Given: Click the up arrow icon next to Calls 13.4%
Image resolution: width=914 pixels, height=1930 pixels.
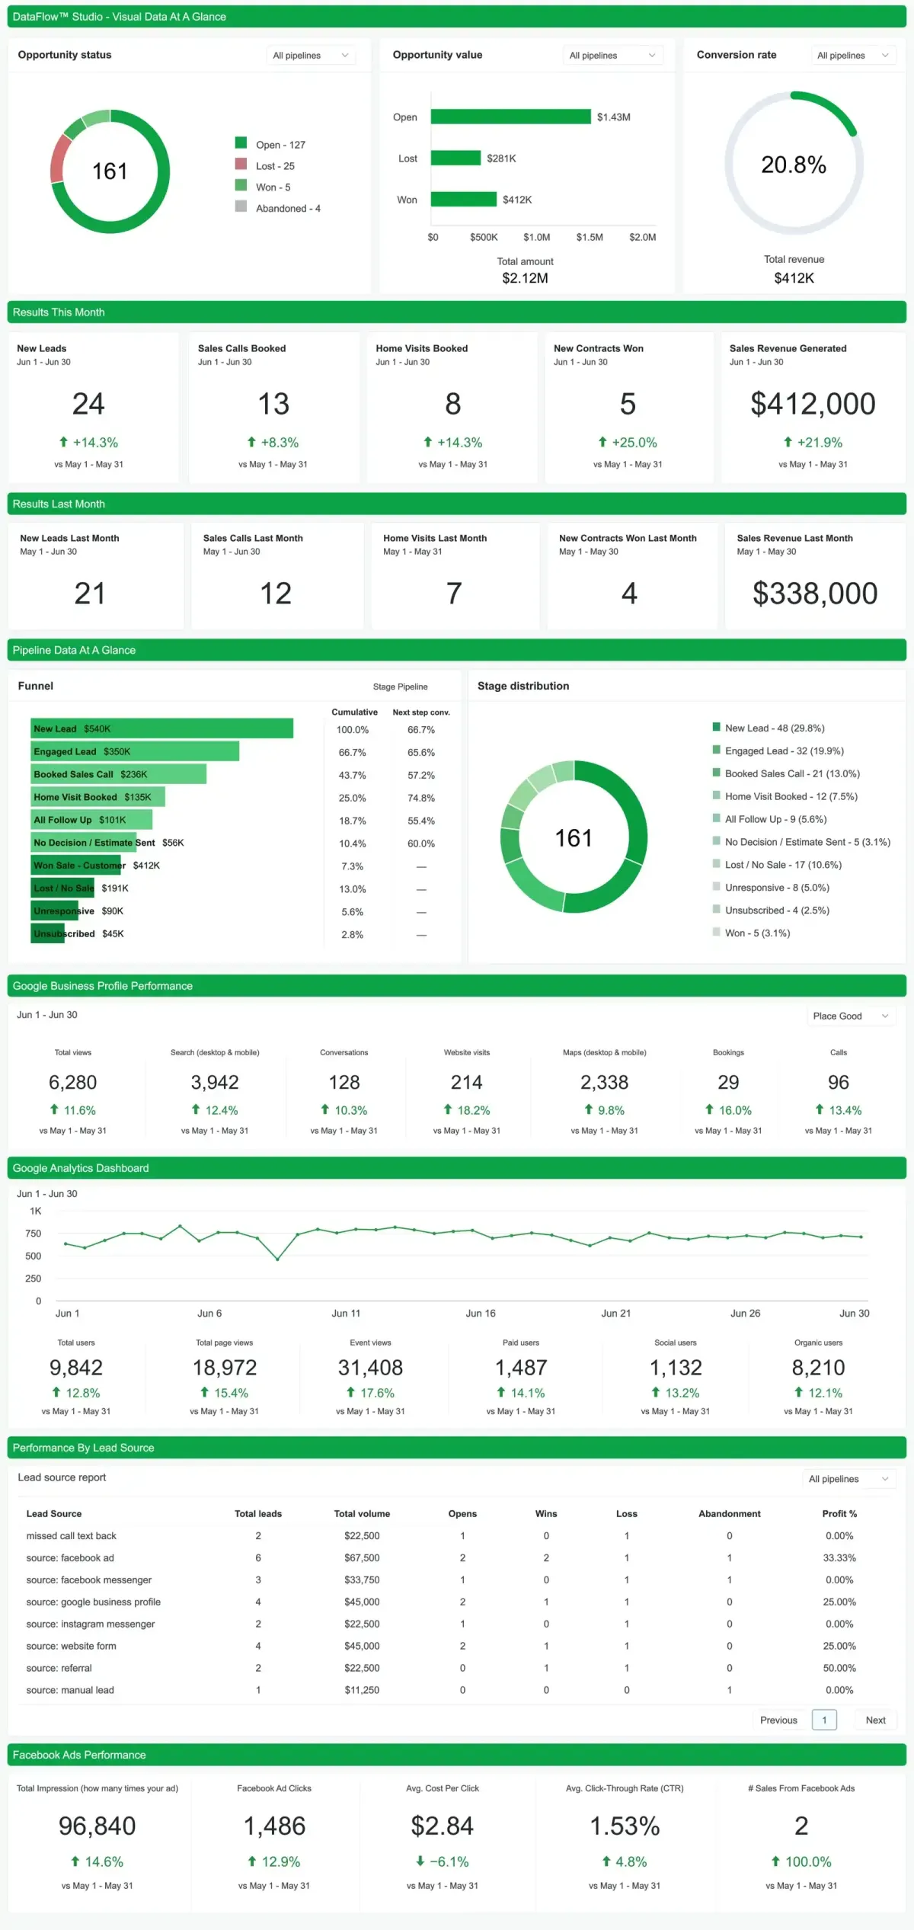Looking at the screenshot, I should [x=820, y=1109].
